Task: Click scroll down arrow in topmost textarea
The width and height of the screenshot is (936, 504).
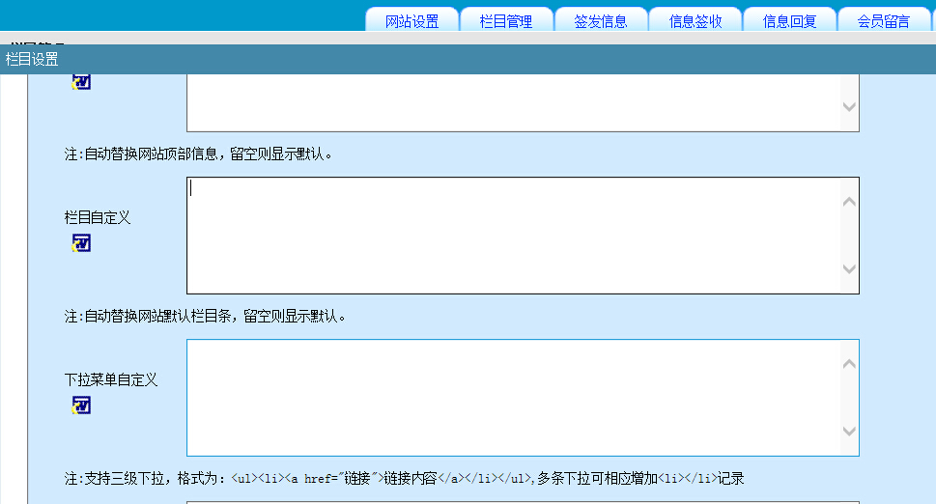Action: pyautogui.click(x=849, y=107)
